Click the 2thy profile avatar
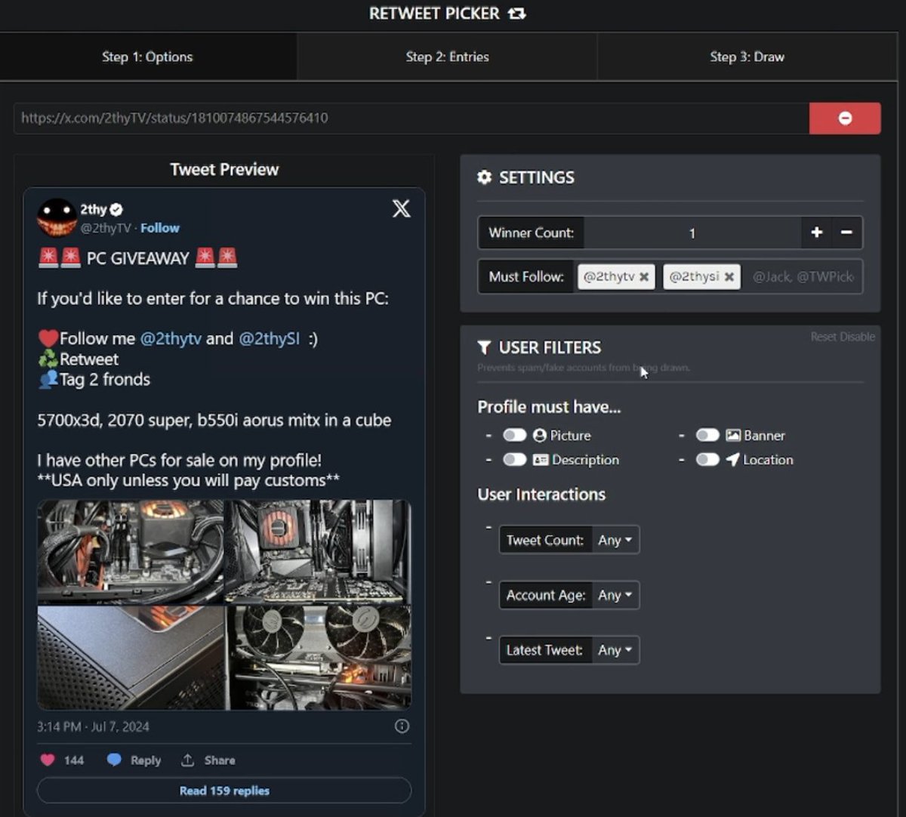The height and width of the screenshot is (817, 906). tap(57, 217)
